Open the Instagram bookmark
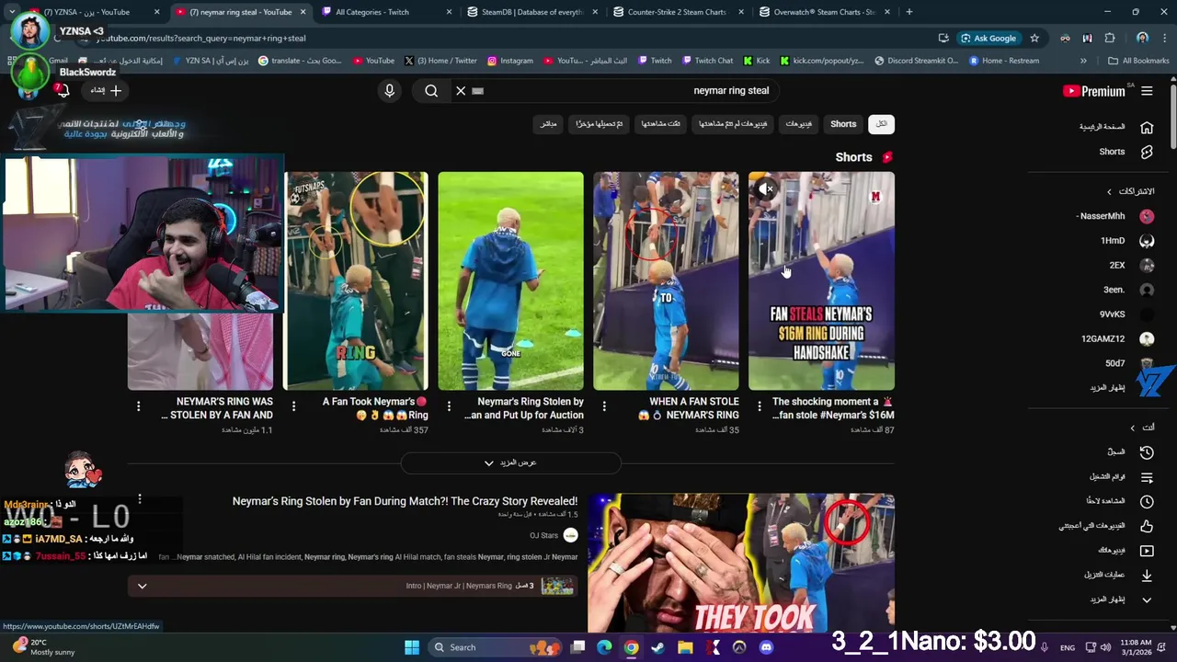 coord(509,61)
